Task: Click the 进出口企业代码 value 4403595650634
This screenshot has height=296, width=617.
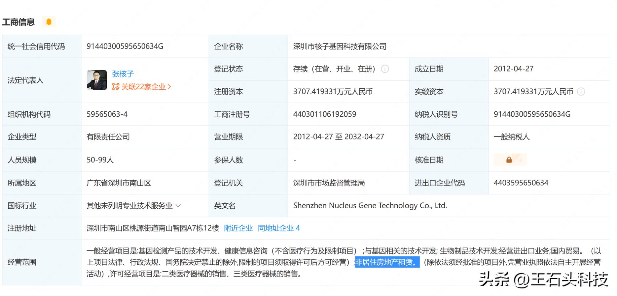Action: coord(521,183)
